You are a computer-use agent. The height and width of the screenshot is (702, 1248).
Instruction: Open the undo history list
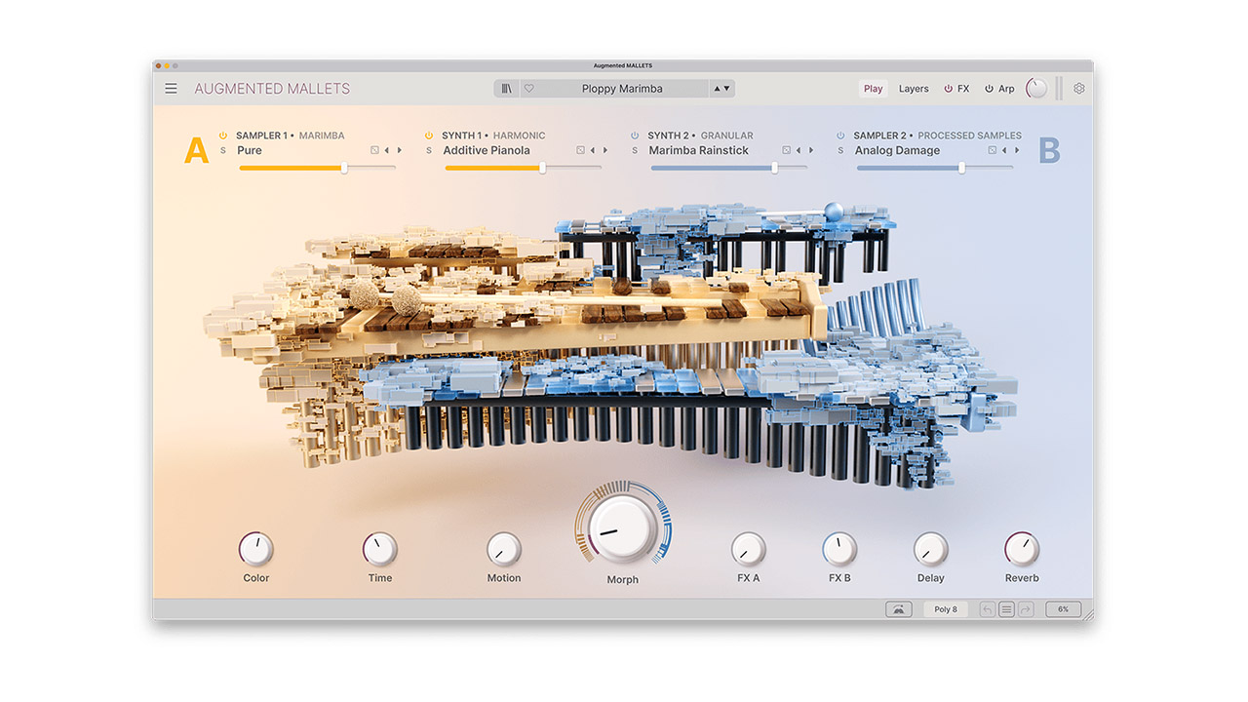[x=1006, y=609]
